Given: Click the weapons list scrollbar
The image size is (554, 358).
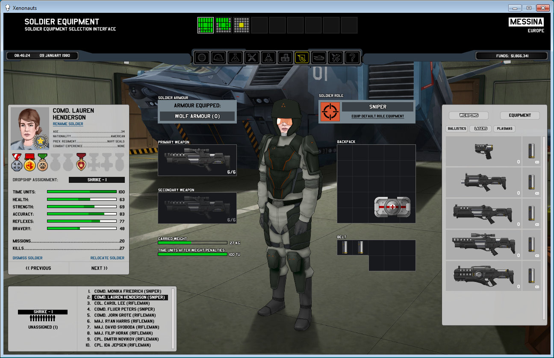Looking at the screenshot, I should point(544,228).
